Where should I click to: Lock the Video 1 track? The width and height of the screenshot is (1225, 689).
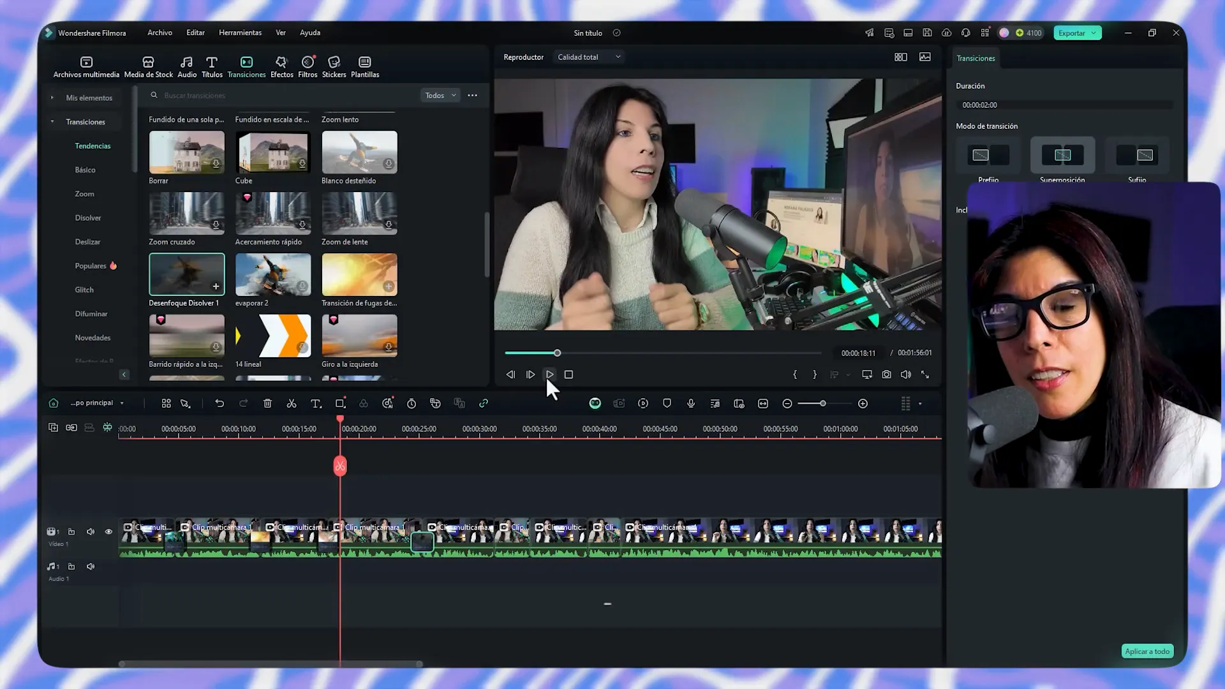(x=71, y=532)
